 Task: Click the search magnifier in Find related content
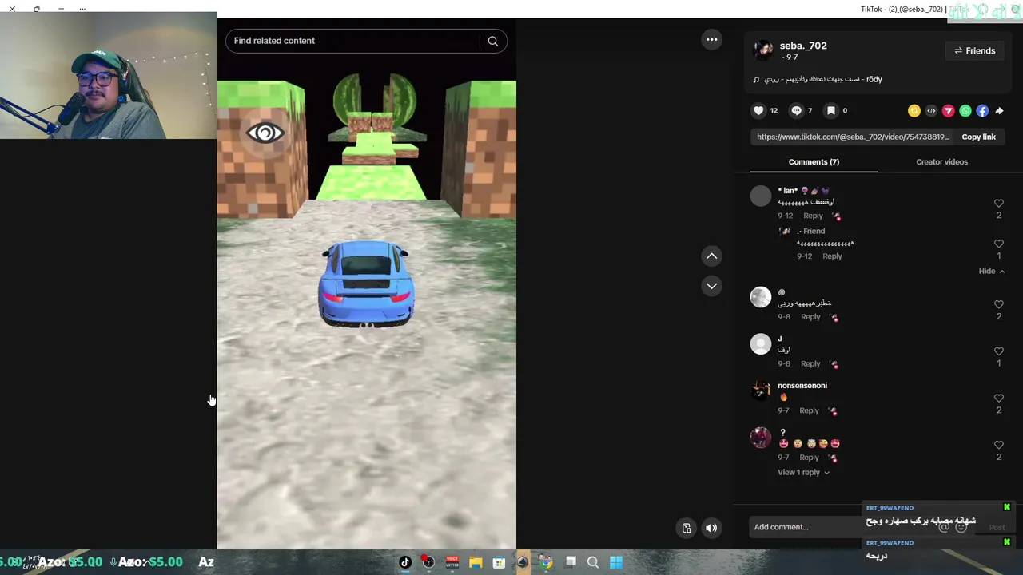(x=492, y=41)
